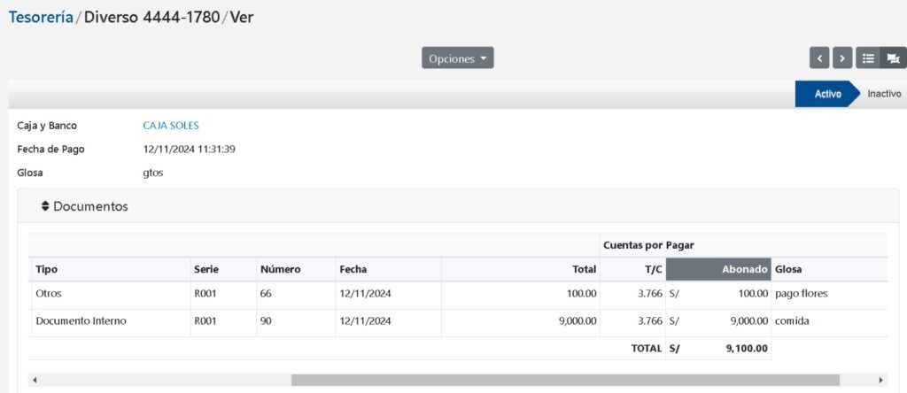Sort by the Abonado column header
Screen dimensions: 907x393
pos(717,269)
